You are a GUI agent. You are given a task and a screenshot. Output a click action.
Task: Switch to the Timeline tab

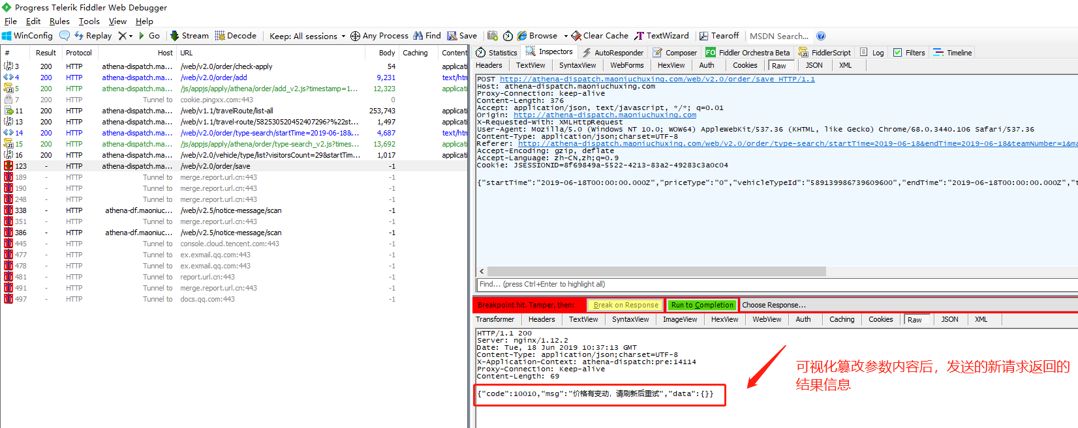pyautogui.click(x=953, y=53)
